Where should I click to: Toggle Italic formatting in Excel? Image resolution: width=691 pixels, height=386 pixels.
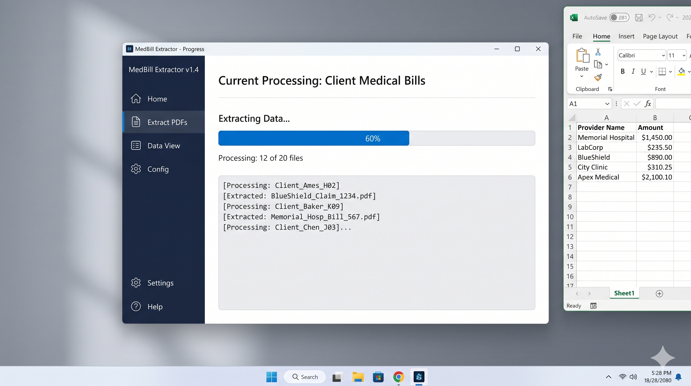click(633, 71)
